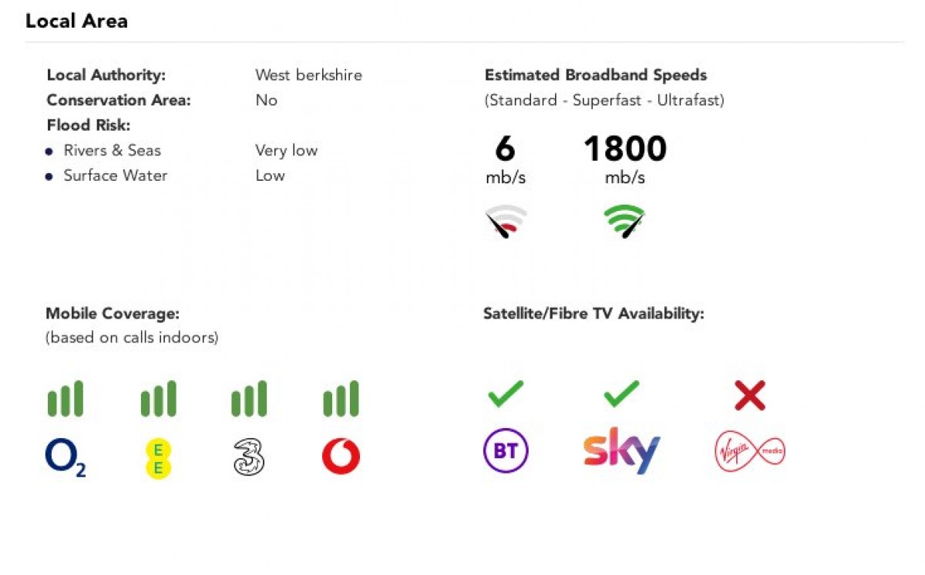Click the Three network logo
The image size is (925, 575).
(x=249, y=458)
